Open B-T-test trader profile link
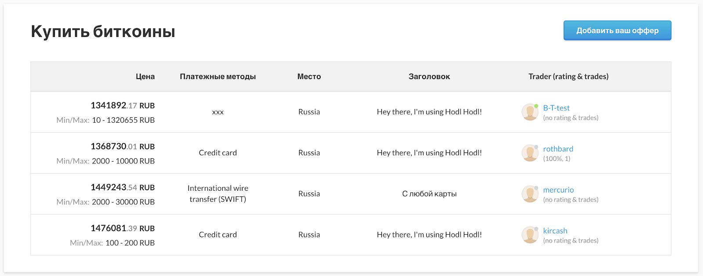The width and height of the screenshot is (703, 276). click(556, 108)
